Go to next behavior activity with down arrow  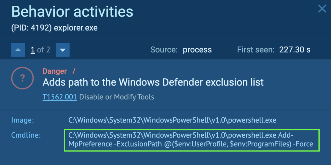[63, 50]
